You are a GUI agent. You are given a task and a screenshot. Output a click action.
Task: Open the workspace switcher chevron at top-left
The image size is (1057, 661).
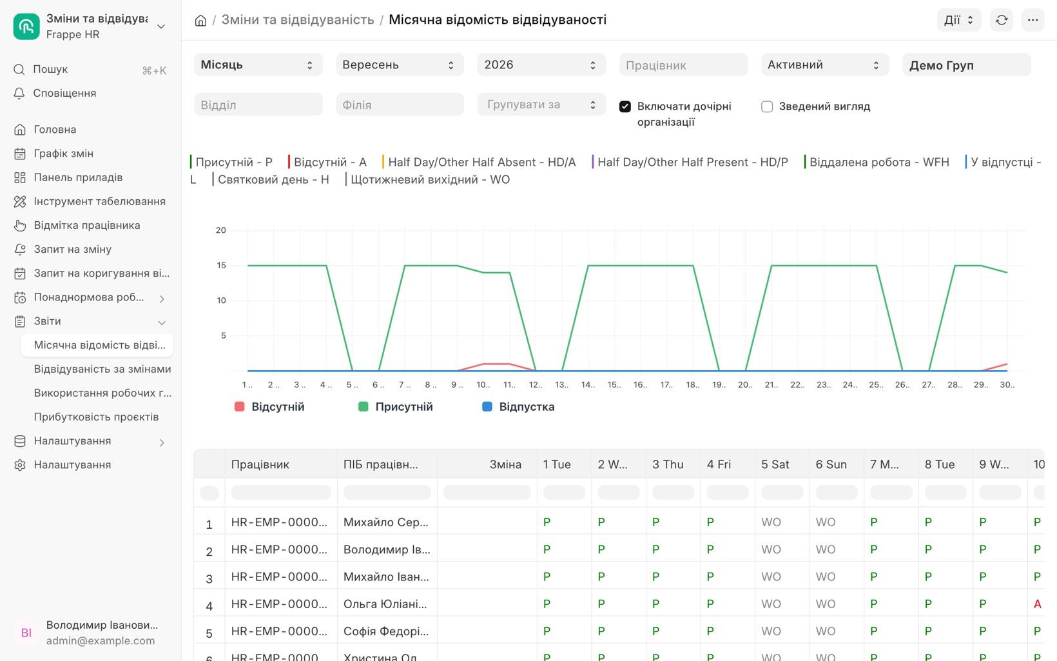point(161,26)
